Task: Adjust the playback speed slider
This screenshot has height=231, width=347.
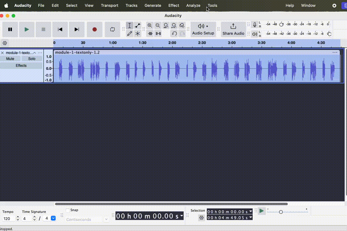Action: (281, 212)
